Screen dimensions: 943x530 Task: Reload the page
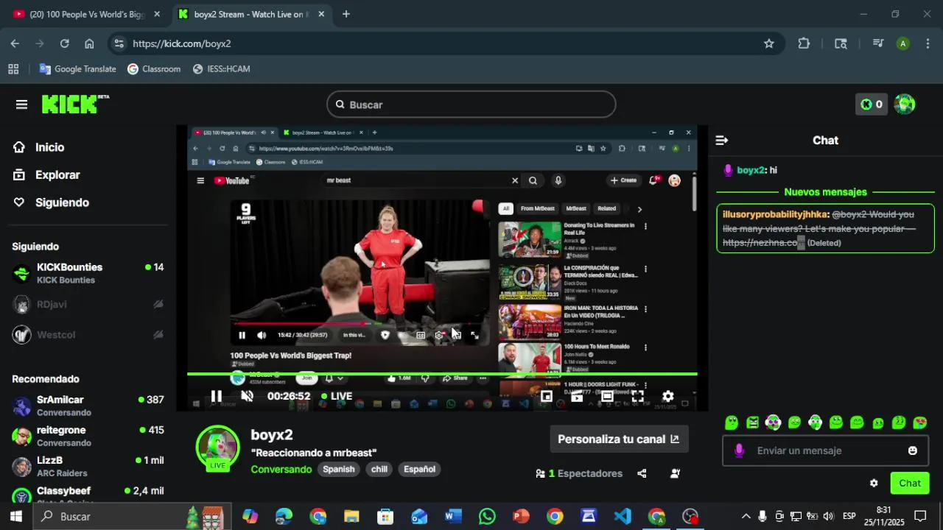[x=64, y=43]
